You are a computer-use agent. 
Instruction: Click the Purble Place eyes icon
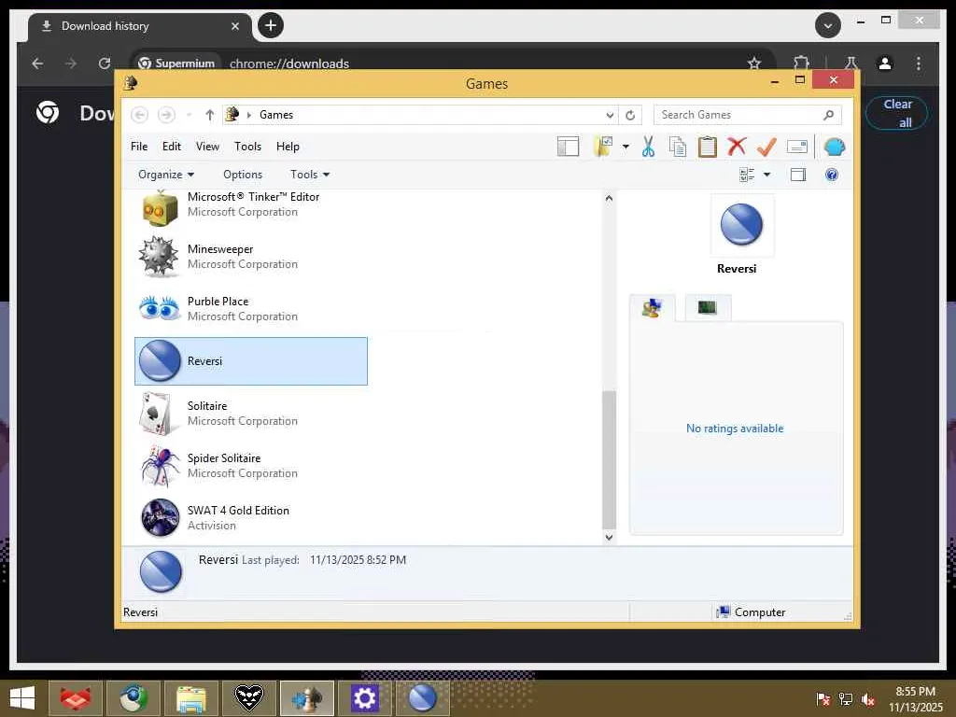159,308
